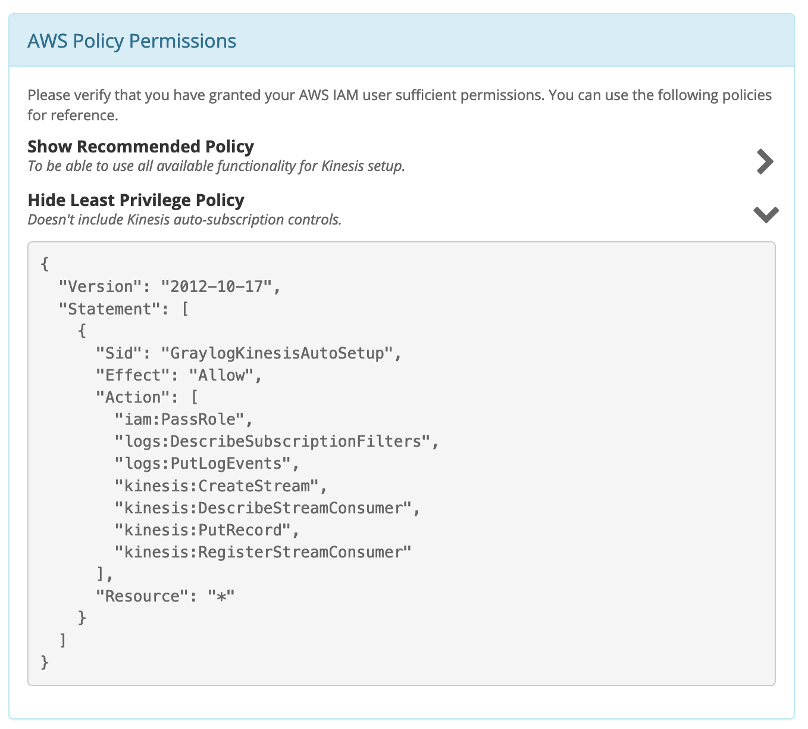Click the AWS Policy Permissions panel title

point(132,41)
